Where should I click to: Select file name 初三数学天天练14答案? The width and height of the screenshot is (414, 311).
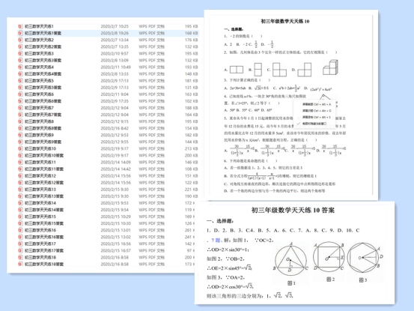[44, 210]
